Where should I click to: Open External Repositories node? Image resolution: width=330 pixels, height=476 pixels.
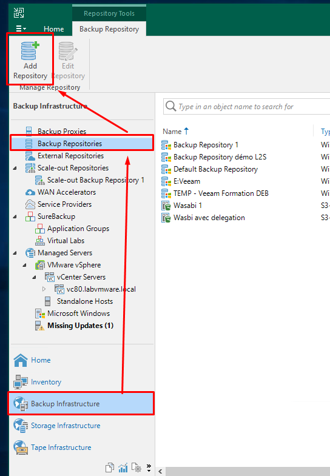(71, 156)
